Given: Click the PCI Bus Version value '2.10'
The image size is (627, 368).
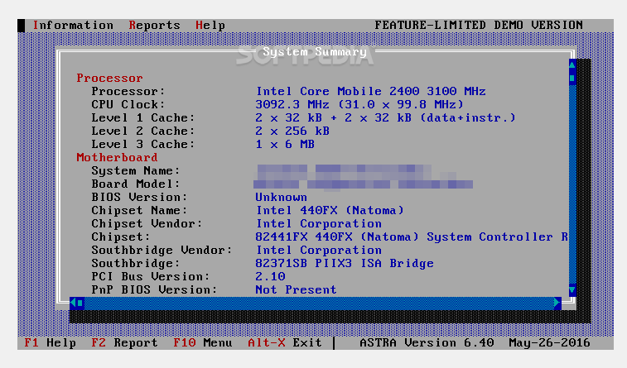Looking at the screenshot, I should coord(270,276).
